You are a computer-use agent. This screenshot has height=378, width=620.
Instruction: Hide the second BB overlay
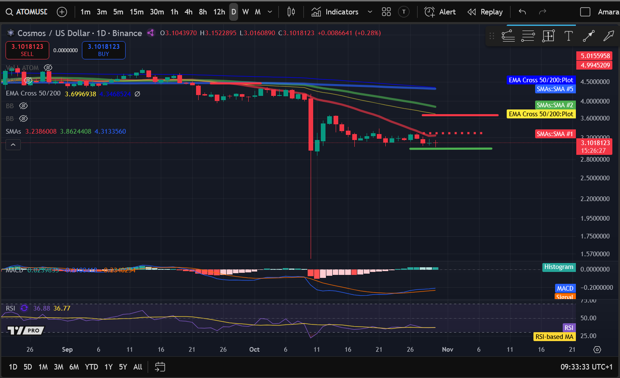[23, 118]
